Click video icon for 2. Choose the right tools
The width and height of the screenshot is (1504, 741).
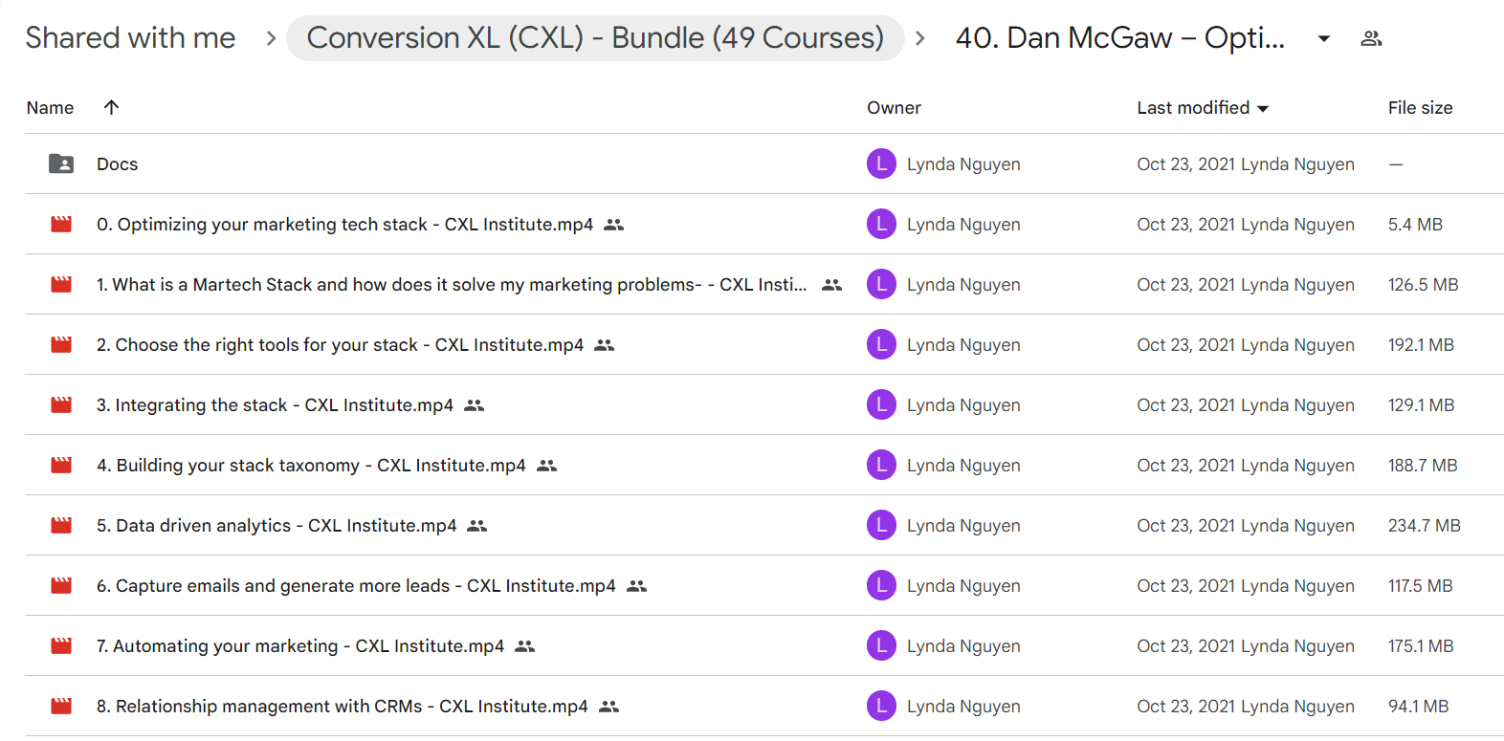(61, 344)
